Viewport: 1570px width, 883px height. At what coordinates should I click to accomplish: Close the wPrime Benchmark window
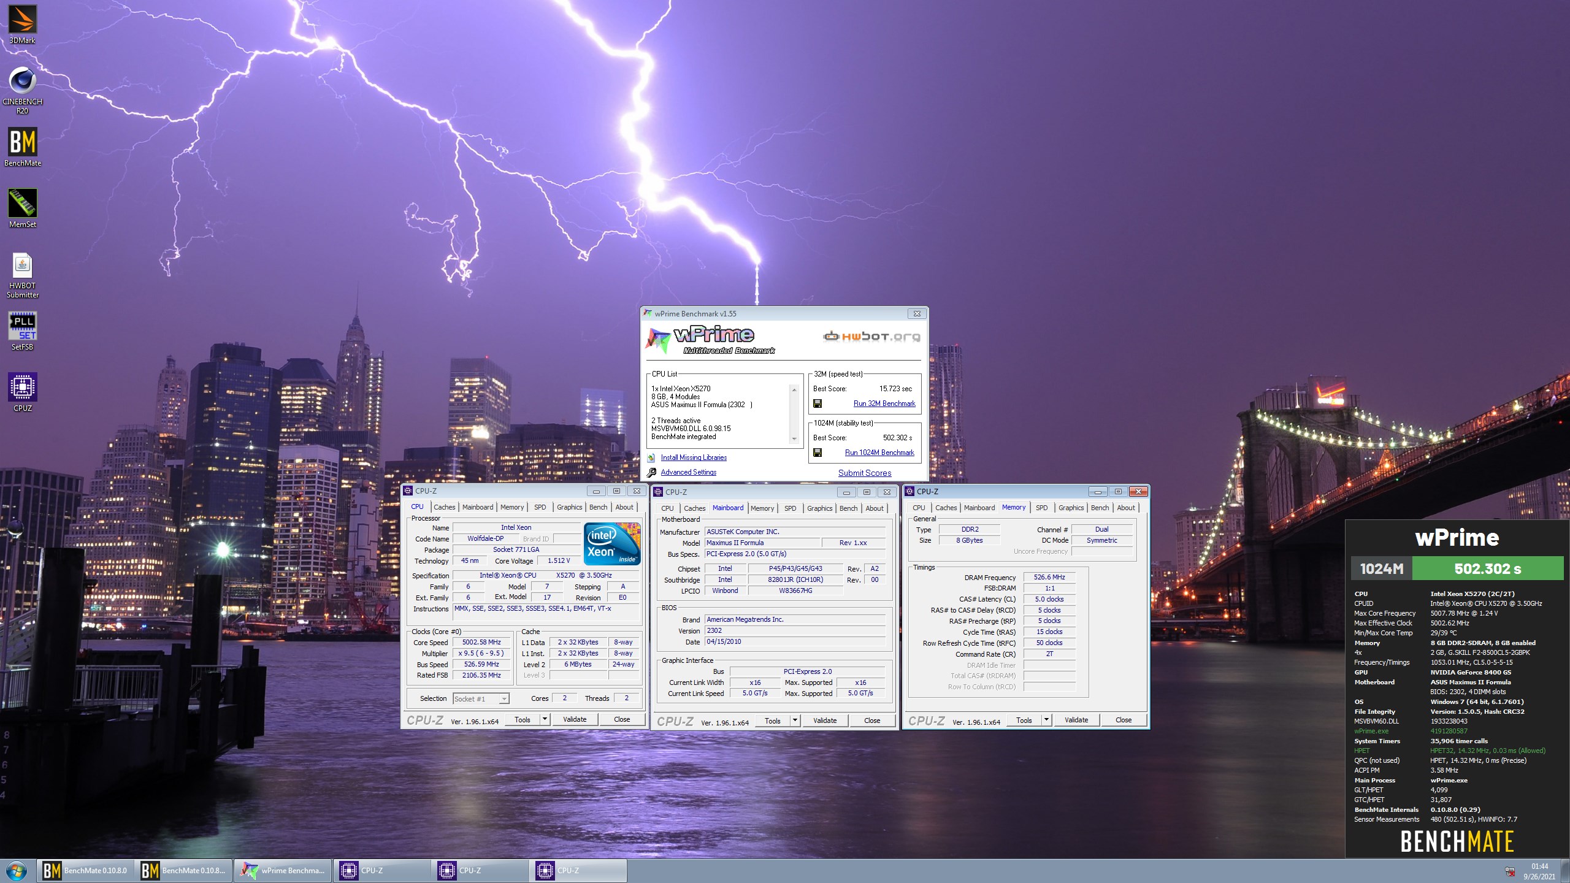917,313
